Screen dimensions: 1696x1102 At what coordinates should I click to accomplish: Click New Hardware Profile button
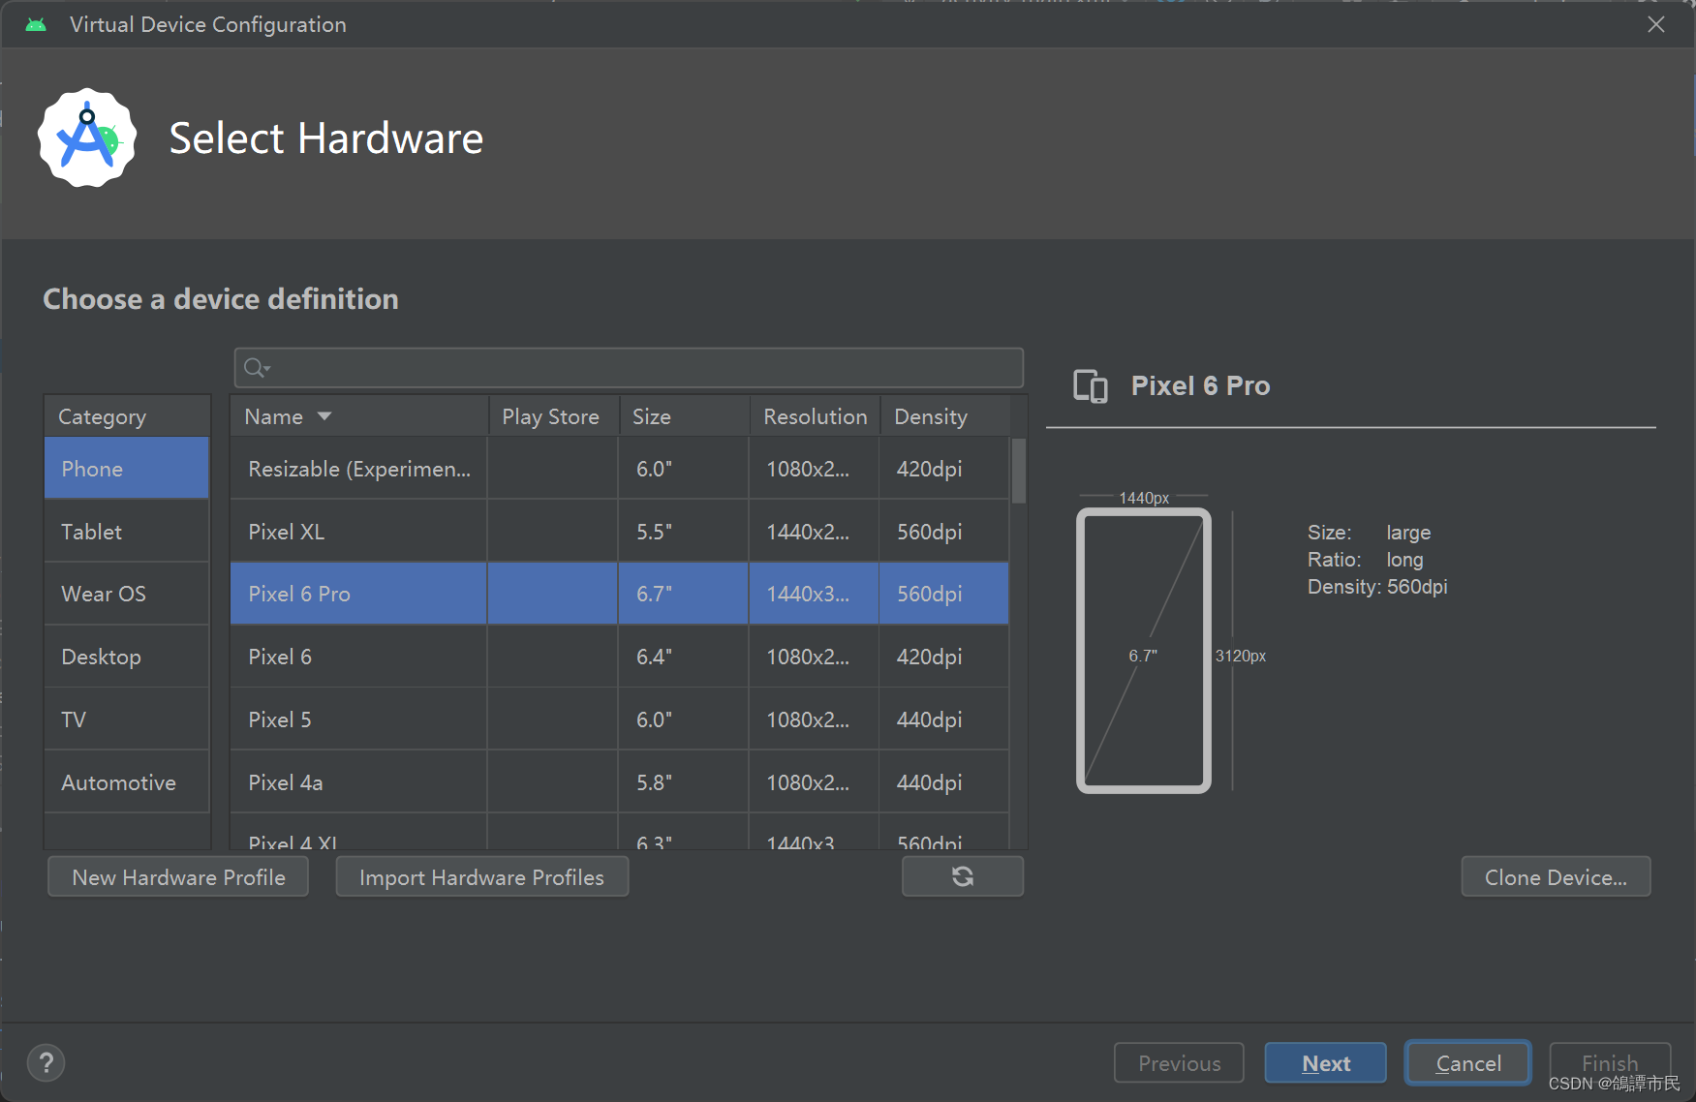[178, 877]
